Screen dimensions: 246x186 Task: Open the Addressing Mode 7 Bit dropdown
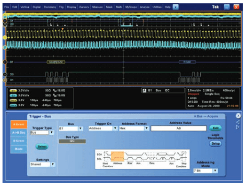(215, 170)
